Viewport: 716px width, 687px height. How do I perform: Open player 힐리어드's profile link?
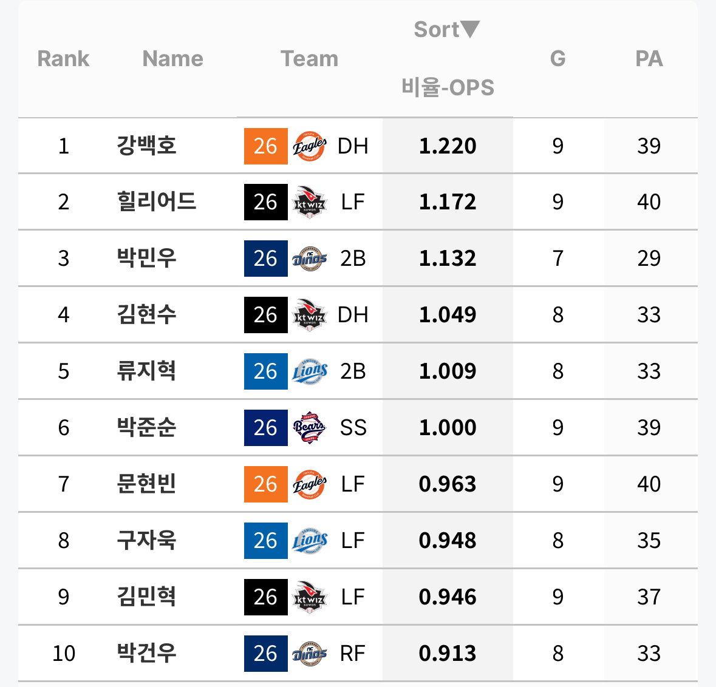[157, 201]
